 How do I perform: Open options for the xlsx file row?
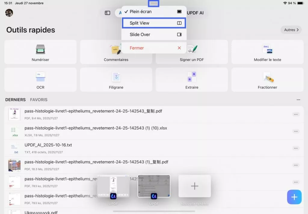coord(296,131)
